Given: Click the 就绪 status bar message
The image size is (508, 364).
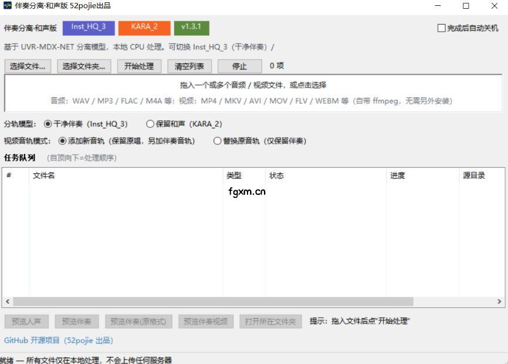Looking at the screenshot, I should point(86,360).
